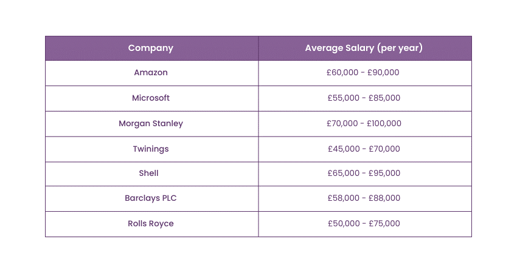Click the £65,000 - £95,000 salary cell
Image resolution: width=517 pixels, height=273 pixels.
pos(363,174)
